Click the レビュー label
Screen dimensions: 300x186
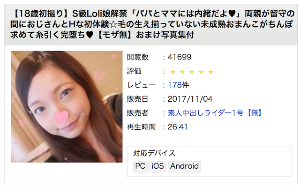coord(141,85)
